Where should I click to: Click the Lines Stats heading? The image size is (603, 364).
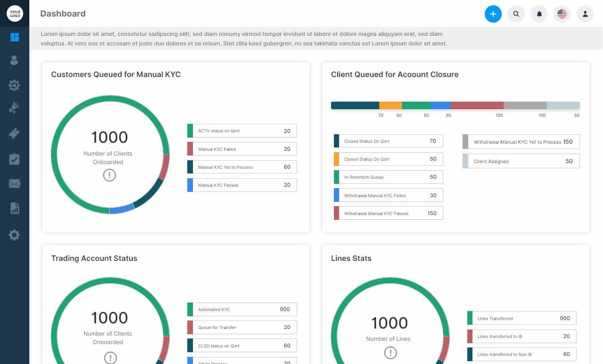coord(351,258)
